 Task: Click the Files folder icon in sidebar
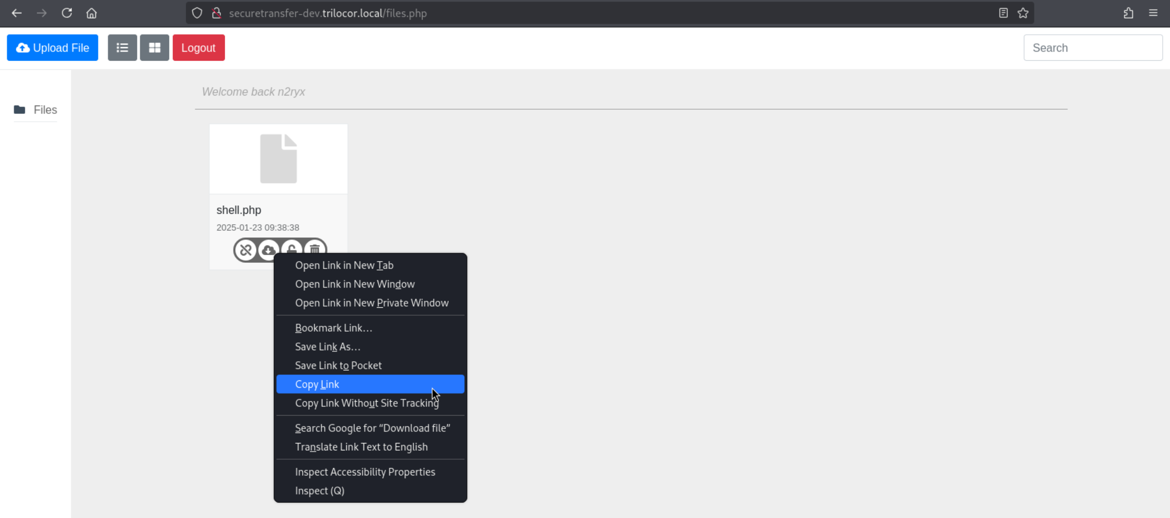point(19,110)
